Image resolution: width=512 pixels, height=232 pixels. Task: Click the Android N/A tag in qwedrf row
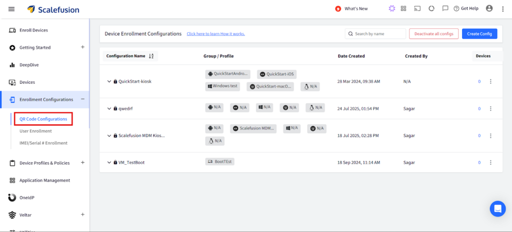[214, 108]
